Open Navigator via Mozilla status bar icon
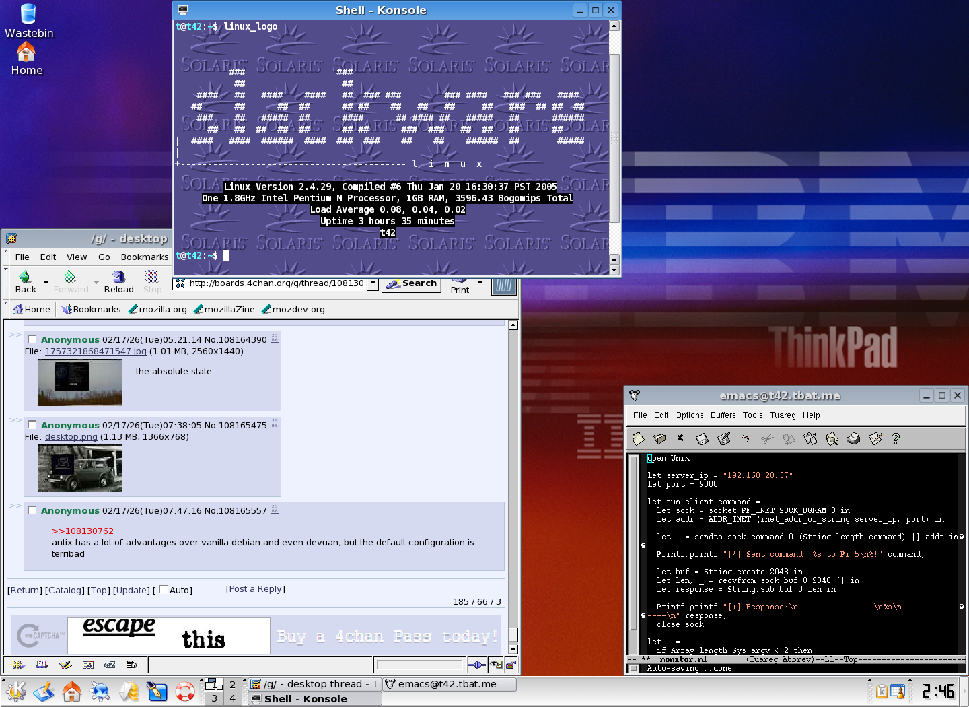Viewport: 969px width, 707px height. click(17, 665)
